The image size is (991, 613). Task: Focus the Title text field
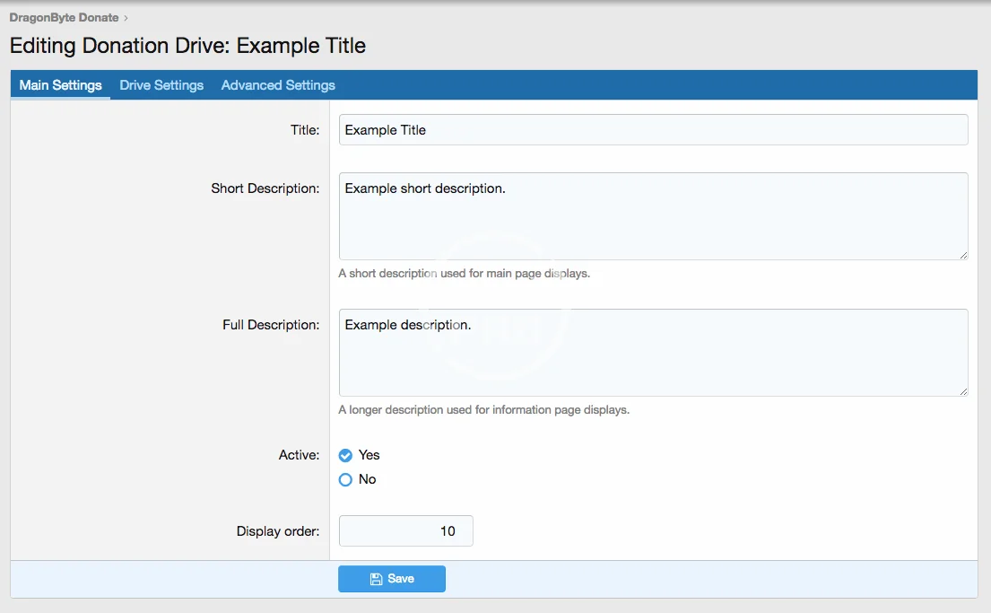point(653,130)
